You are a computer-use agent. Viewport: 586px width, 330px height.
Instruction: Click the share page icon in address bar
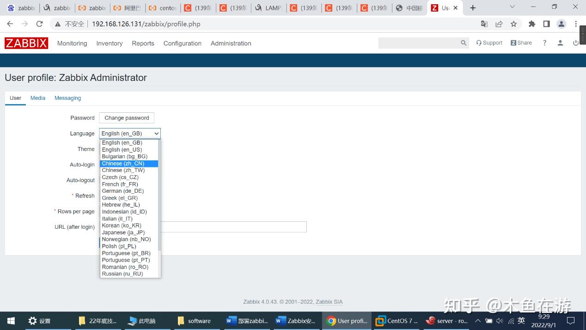pos(499,24)
